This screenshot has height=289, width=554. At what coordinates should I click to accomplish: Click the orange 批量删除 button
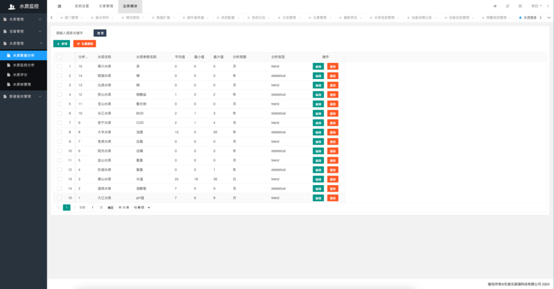click(x=84, y=43)
